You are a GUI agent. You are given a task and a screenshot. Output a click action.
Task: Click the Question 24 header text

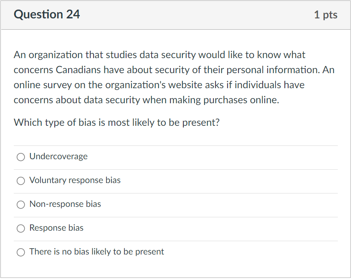(46, 14)
